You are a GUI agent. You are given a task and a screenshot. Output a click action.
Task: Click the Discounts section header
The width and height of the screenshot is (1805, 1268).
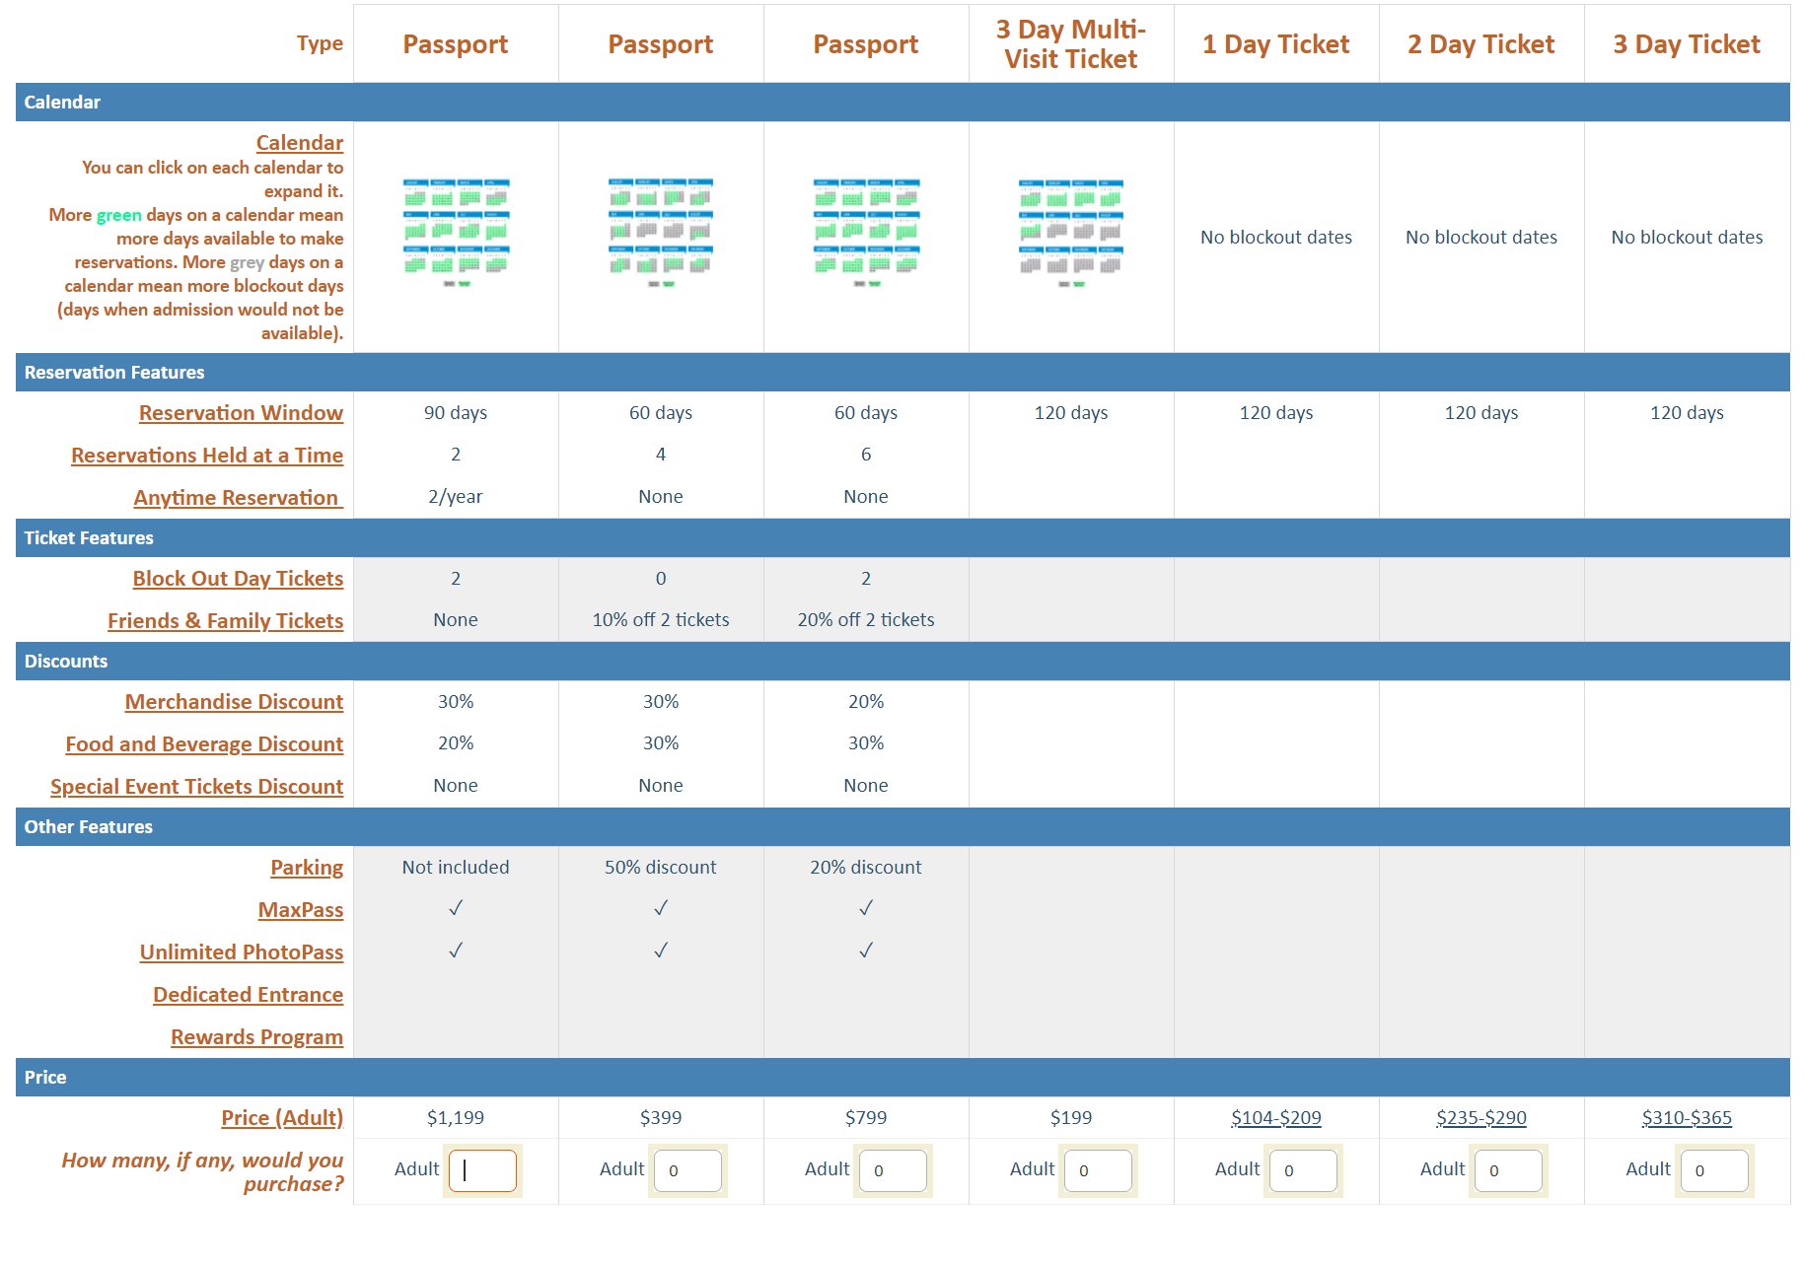tap(902, 662)
